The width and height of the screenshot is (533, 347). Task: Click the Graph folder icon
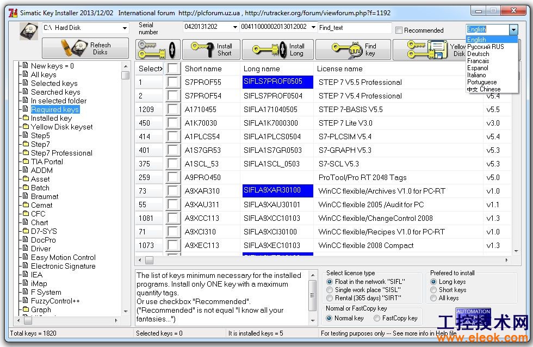click(26, 309)
